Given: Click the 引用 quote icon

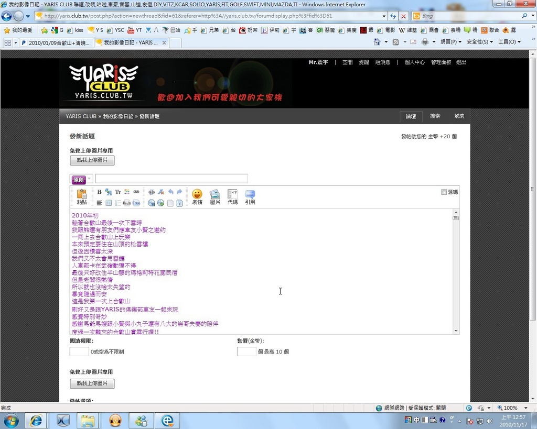Looking at the screenshot, I should coord(250,197).
